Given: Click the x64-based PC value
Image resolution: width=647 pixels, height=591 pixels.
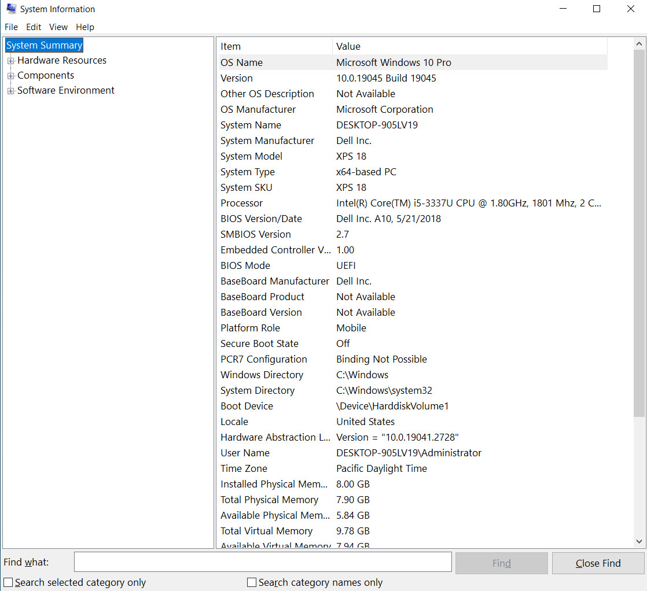Looking at the screenshot, I should click(x=366, y=172).
